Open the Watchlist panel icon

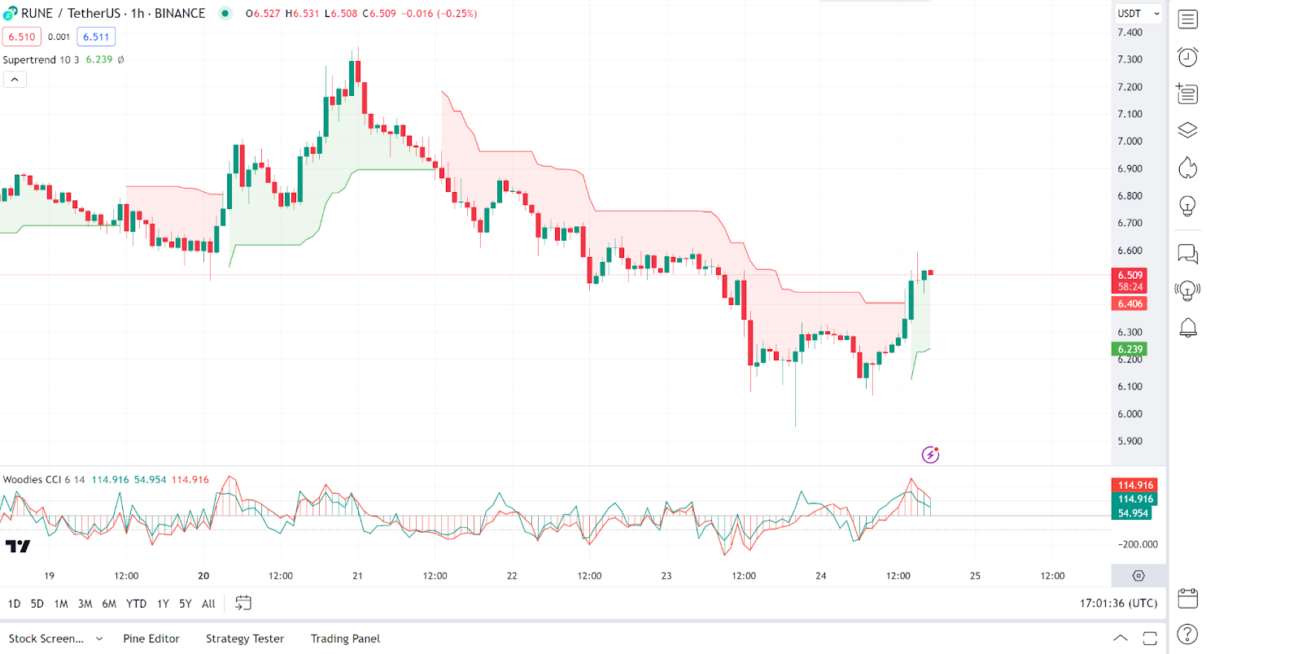click(1187, 19)
